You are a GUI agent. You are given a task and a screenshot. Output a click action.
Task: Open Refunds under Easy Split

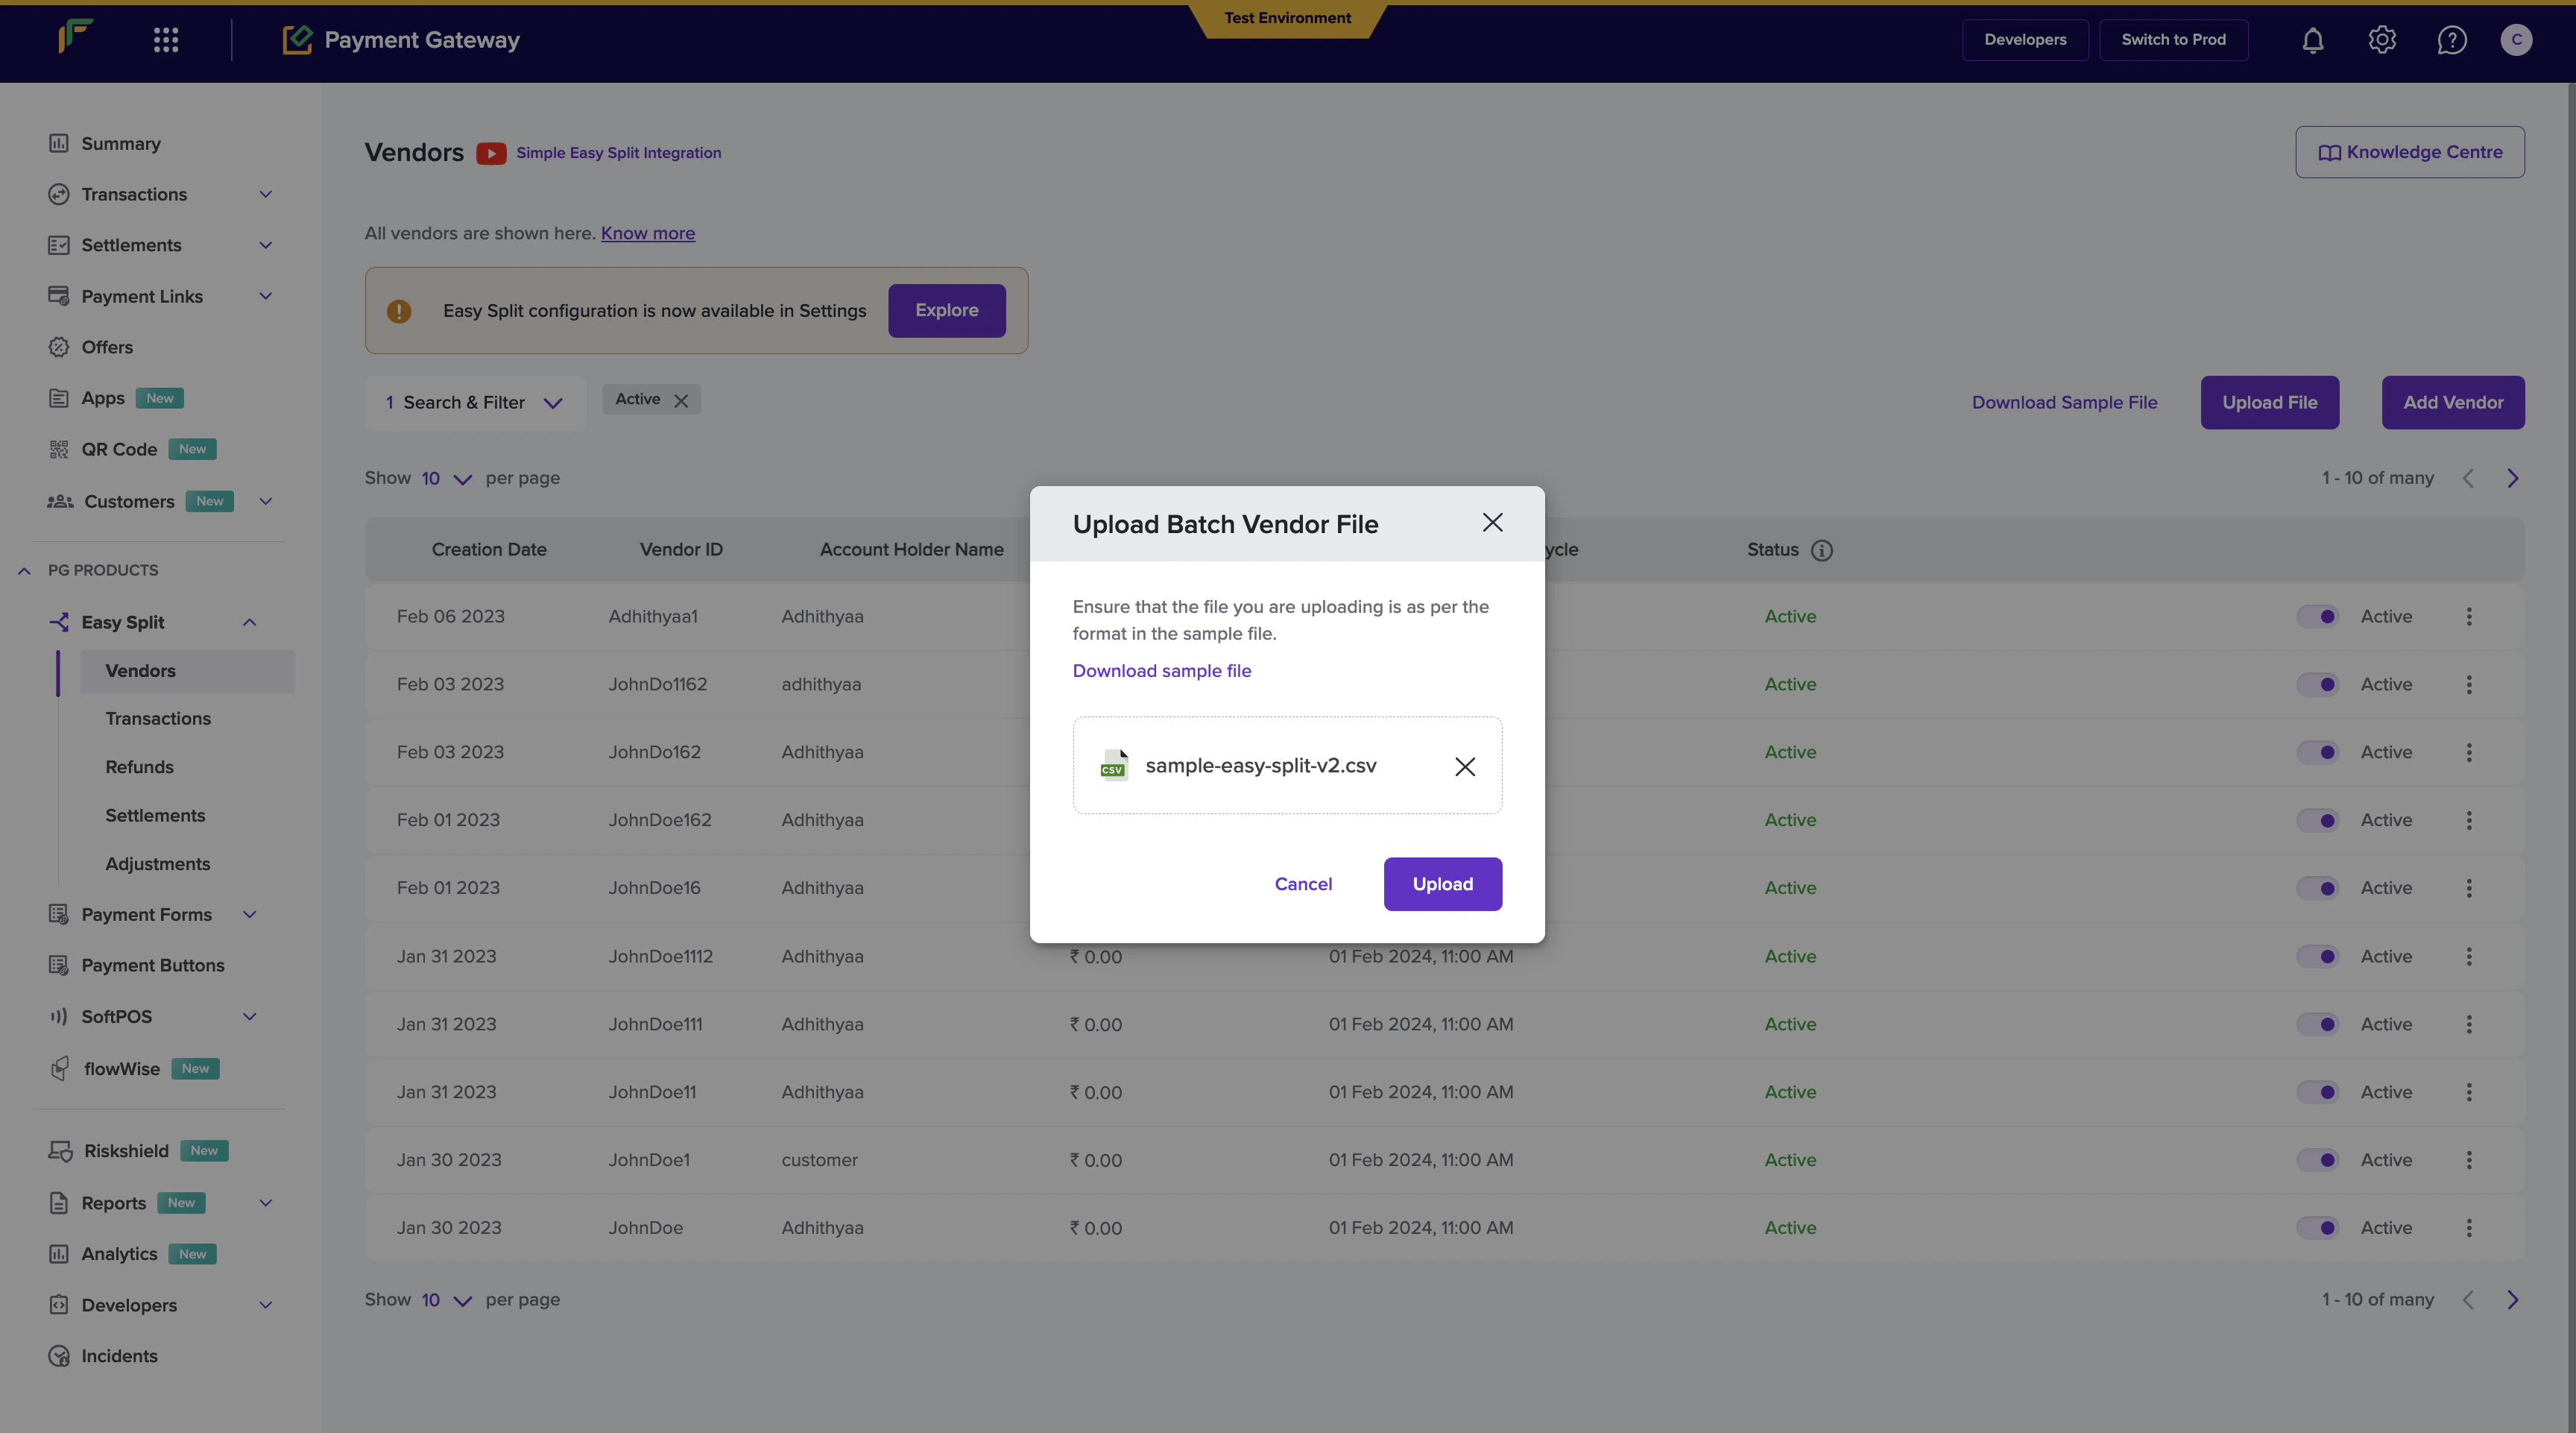[x=139, y=767]
